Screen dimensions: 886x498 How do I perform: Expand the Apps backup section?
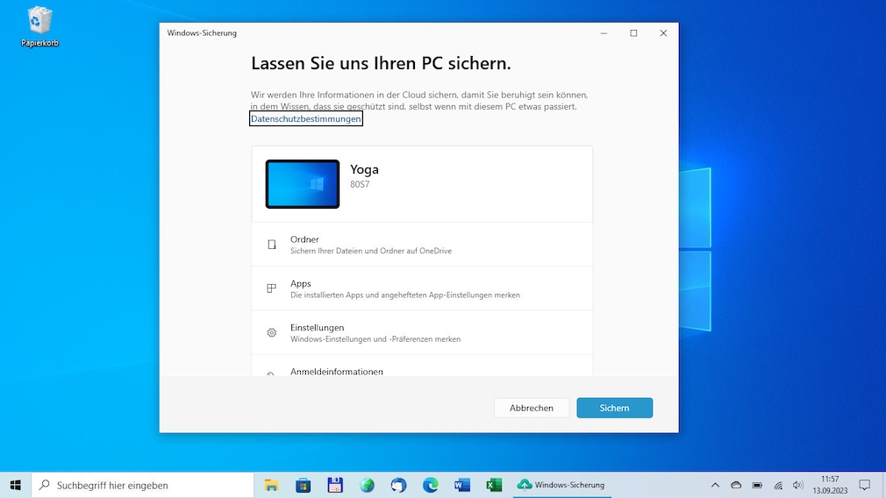[421, 288]
